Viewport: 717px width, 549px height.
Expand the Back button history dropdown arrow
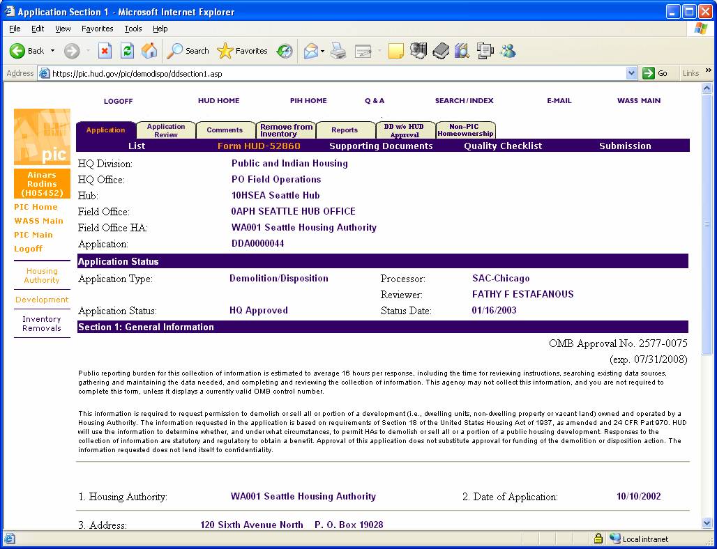coord(52,51)
